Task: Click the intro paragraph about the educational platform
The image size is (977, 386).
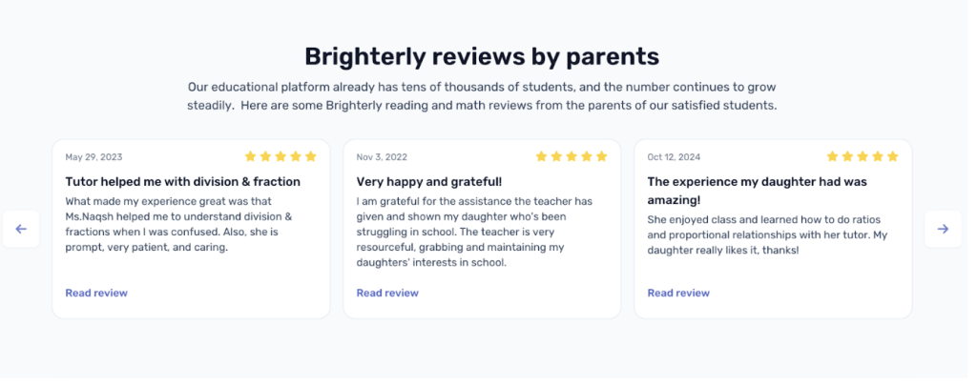Action: (482, 96)
